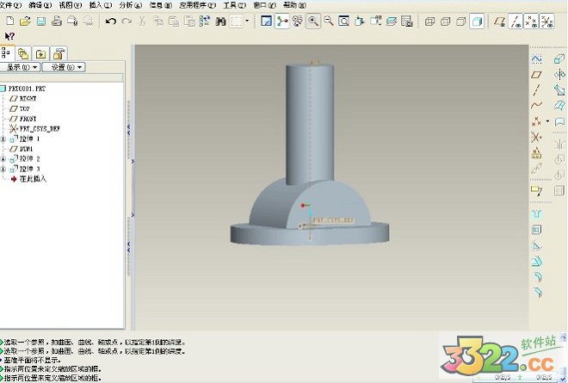Open the 设置 dropdown in model tree

[64, 67]
